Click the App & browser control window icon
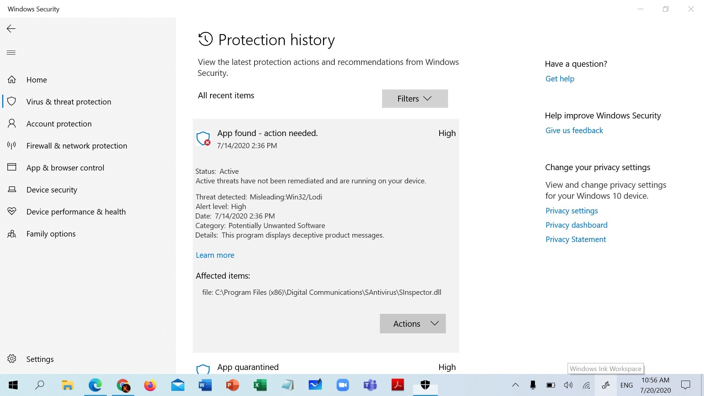The image size is (704, 396). click(12, 167)
